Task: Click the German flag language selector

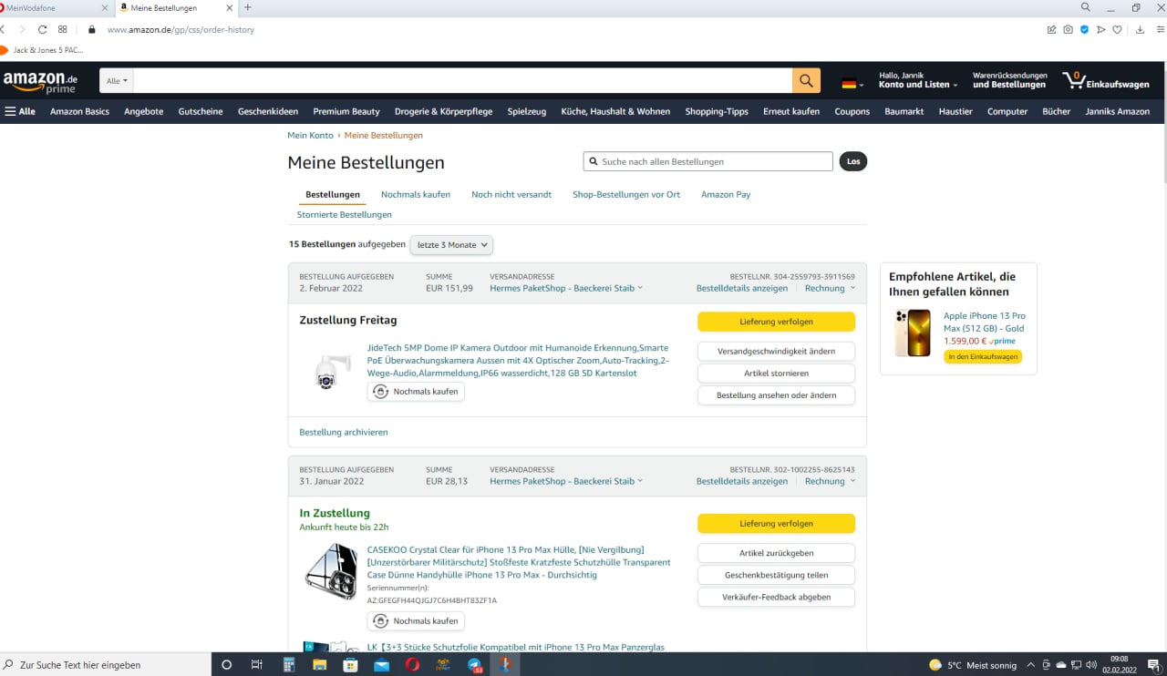Action: click(849, 84)
